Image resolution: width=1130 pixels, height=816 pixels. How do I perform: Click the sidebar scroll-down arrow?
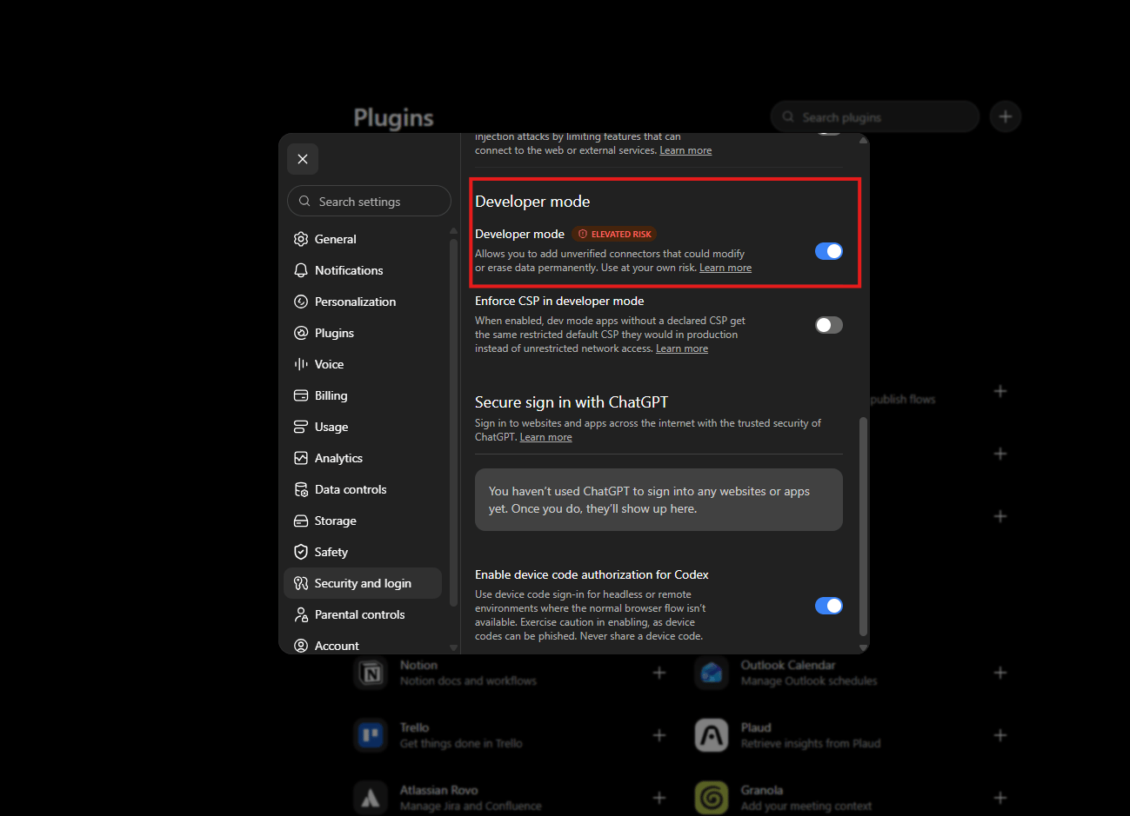(x=453, y=647)
